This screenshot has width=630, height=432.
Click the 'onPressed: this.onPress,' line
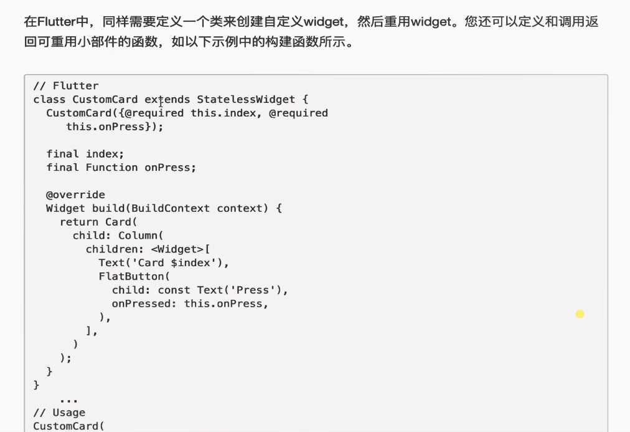pos(190,304)
